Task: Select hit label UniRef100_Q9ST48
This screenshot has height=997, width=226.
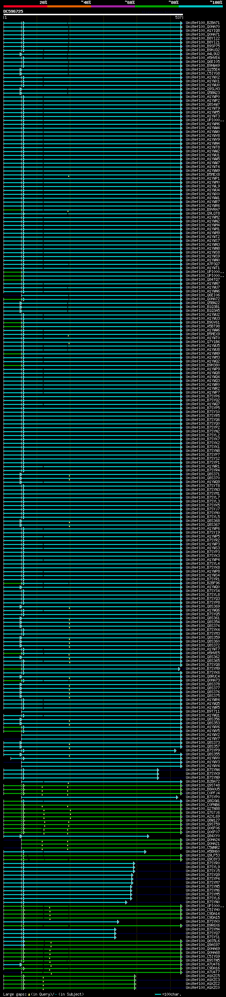Action: 203,785
